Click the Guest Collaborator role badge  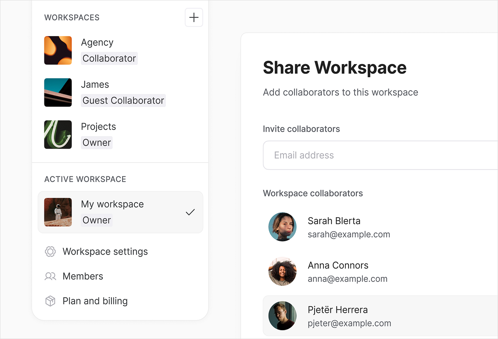pyautogui.click(x=123, y=101)
